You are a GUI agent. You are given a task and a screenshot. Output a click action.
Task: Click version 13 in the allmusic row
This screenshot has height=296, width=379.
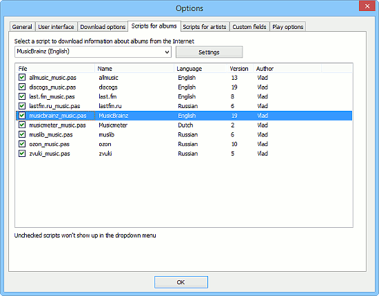(x=234, y=78)
